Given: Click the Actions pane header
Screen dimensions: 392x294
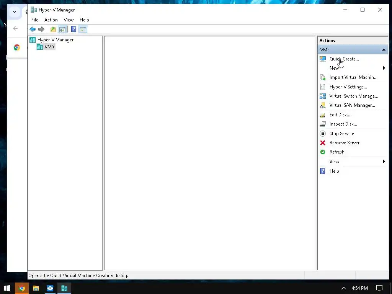Looking at the screenshot, I should pyautogui.click(x=353, y=41).
